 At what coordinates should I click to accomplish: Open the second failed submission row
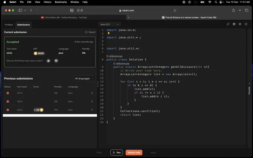49,101
